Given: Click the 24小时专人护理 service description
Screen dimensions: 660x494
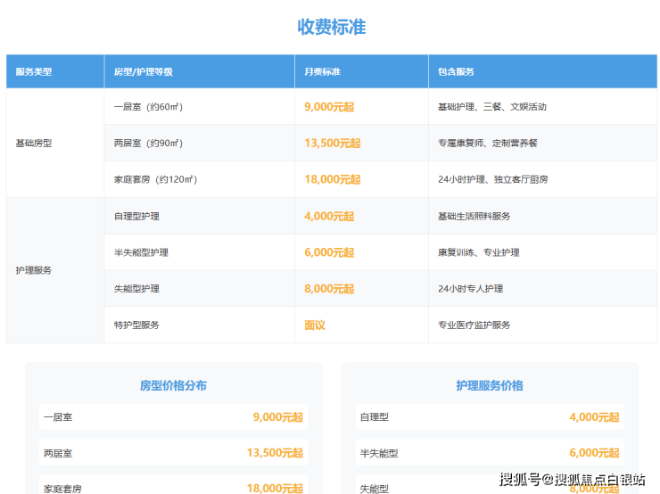Looking at the screenshot, I should click(x=470, y=289).
